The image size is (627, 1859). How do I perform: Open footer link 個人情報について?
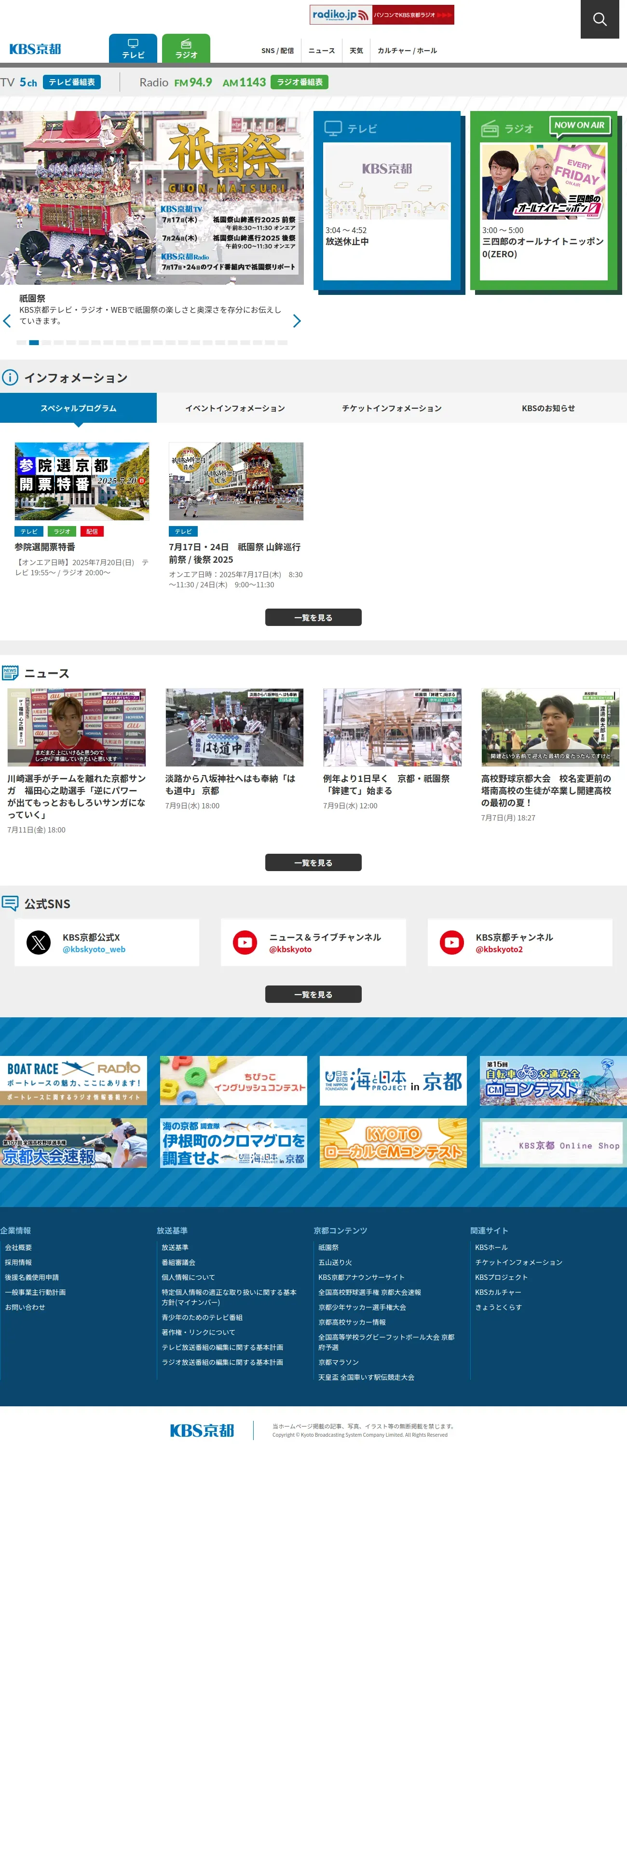click(188, 1277)
